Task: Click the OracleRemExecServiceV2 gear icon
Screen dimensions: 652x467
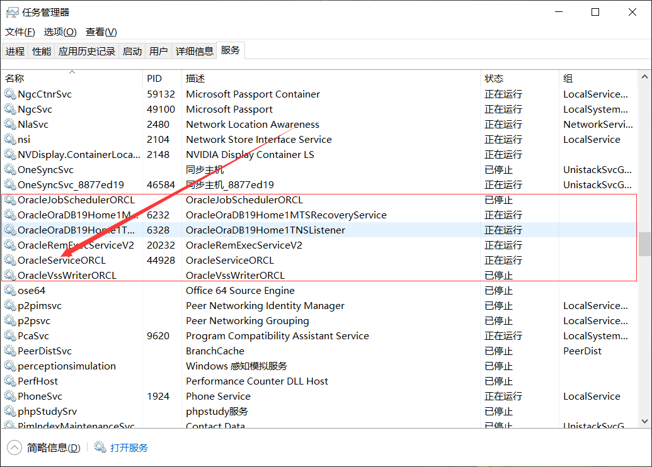Action: point(10,245)
